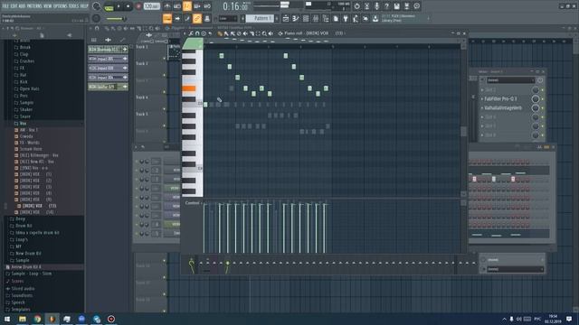Click the new document icon in toolbar
This screenshot has height=325, width=579.
point(336,18)
